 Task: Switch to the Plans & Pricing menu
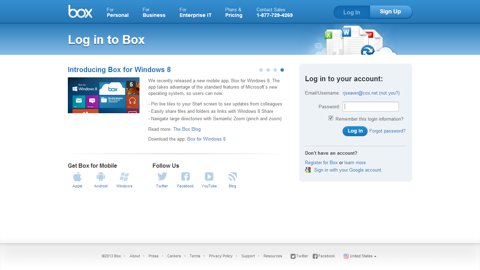click(x=234, y=12)
